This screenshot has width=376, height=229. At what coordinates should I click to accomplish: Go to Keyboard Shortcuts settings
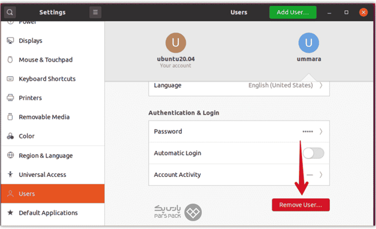53,79
